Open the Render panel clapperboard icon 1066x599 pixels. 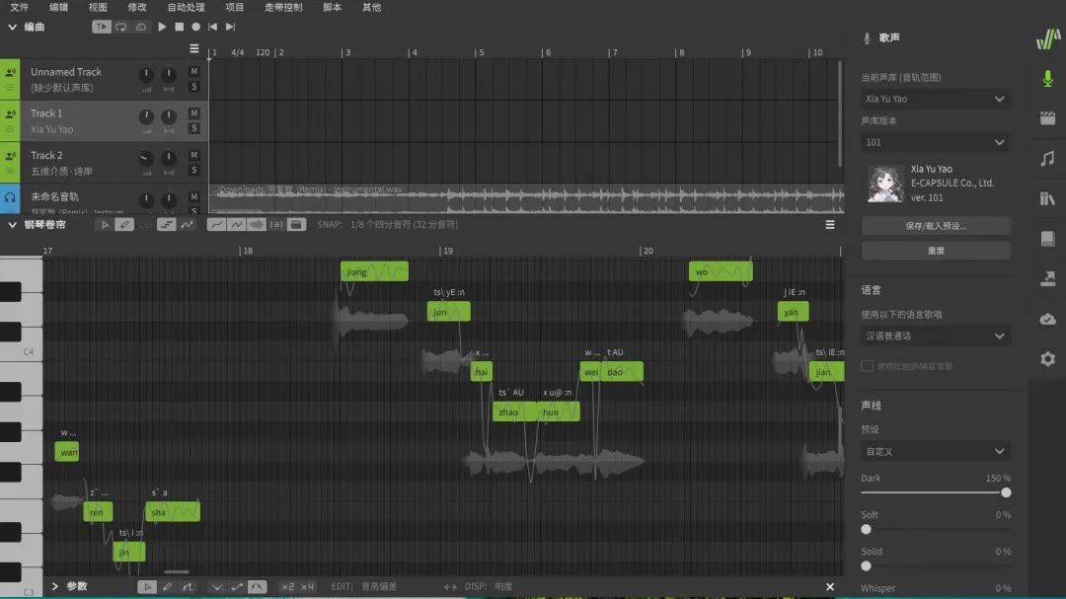(x=1047, y=118)
